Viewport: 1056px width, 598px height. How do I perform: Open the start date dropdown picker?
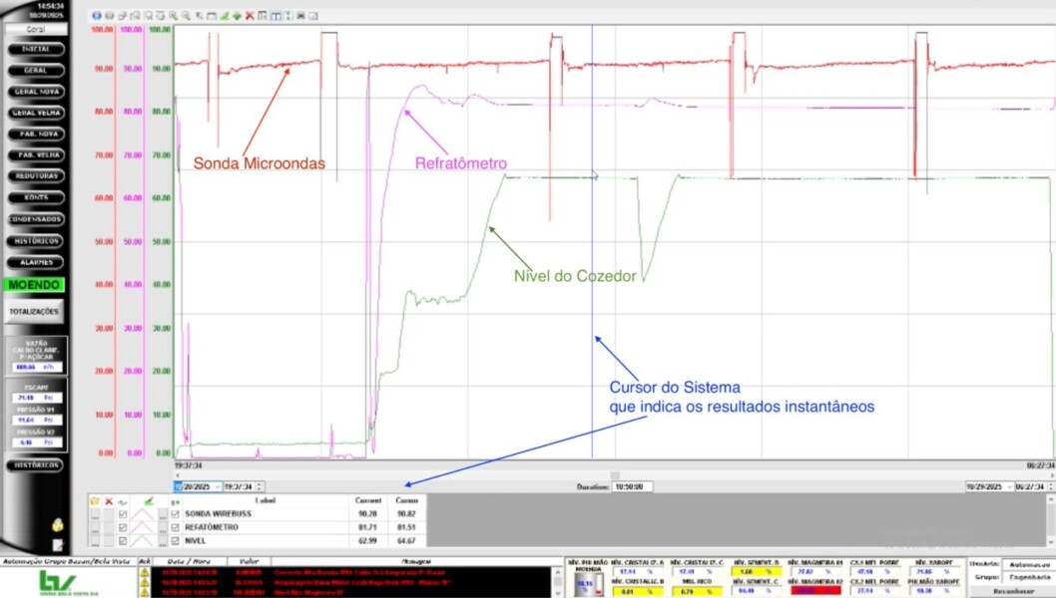pos(216,487)
